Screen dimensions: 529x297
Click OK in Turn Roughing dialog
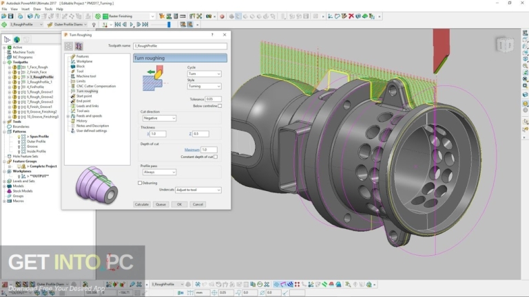[x=179, y=204]
